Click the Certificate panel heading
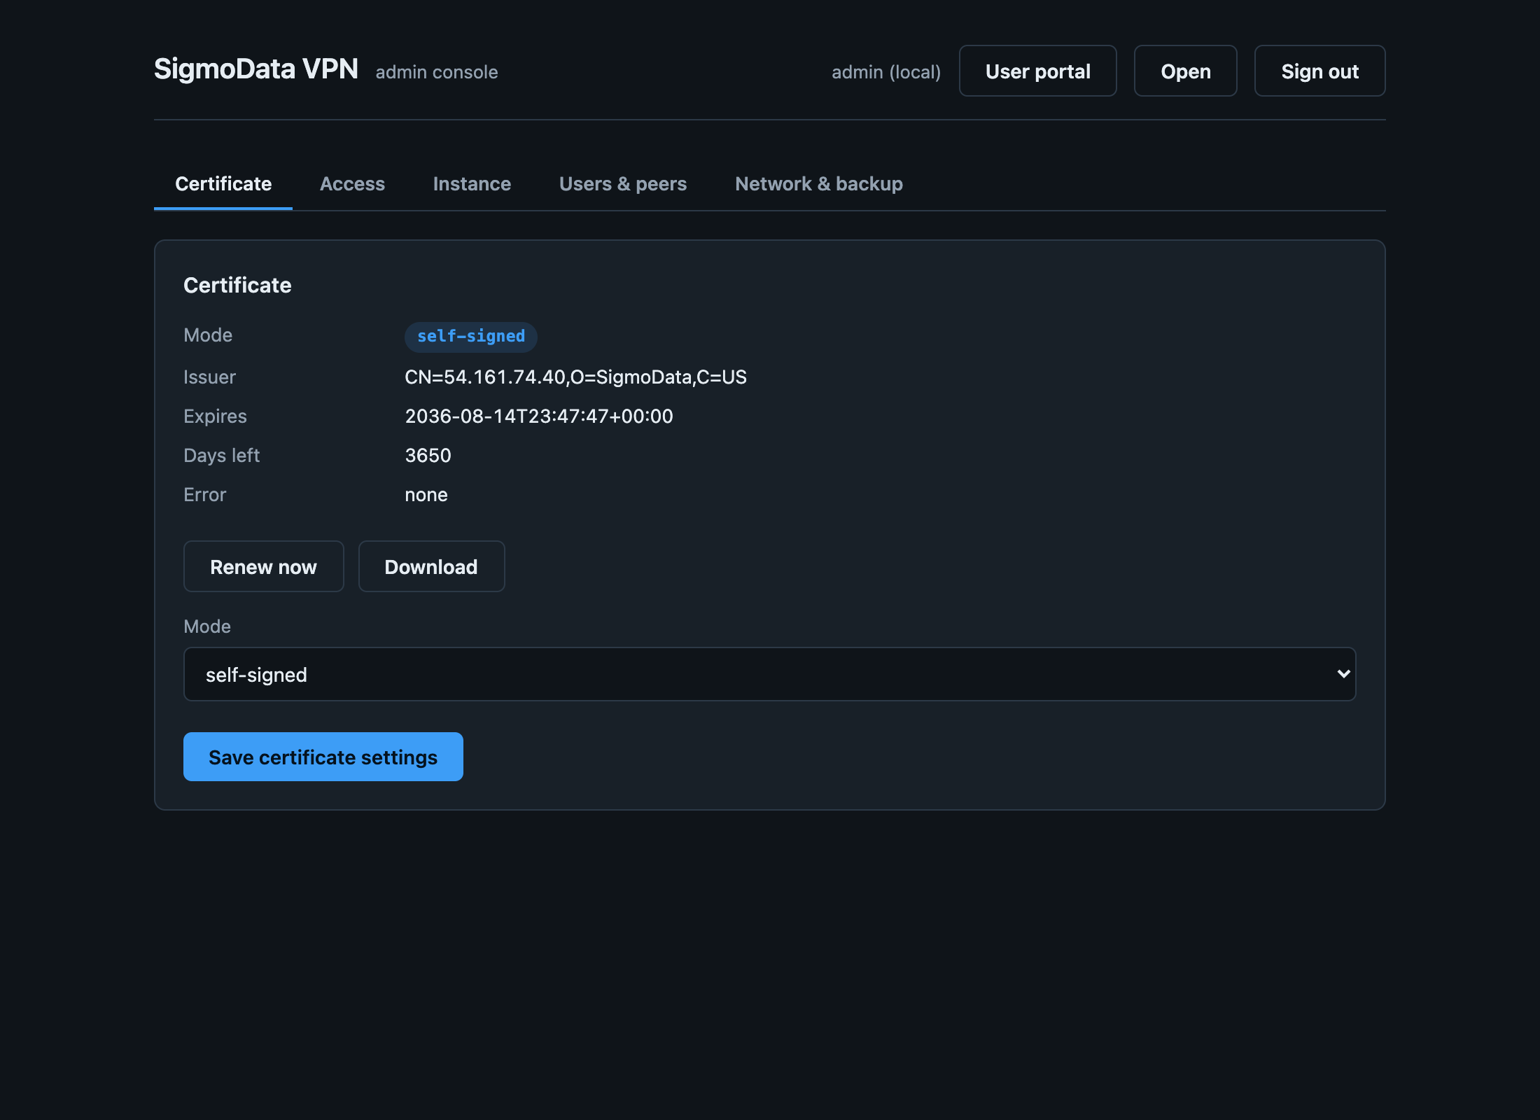 (x=237, y=286)
